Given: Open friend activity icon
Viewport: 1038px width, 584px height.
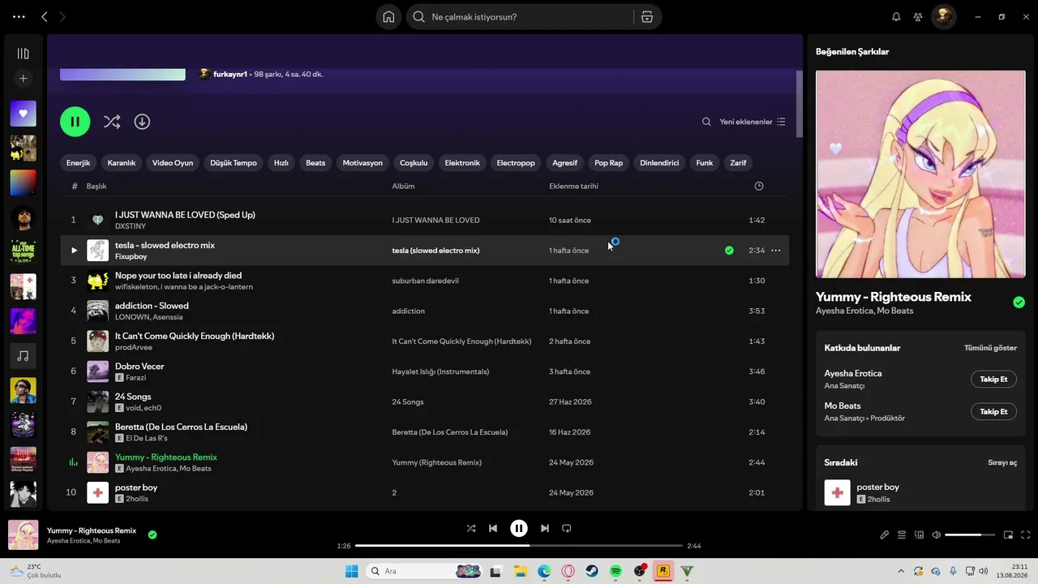Looking at the screenshot, I should pos(918,17).
